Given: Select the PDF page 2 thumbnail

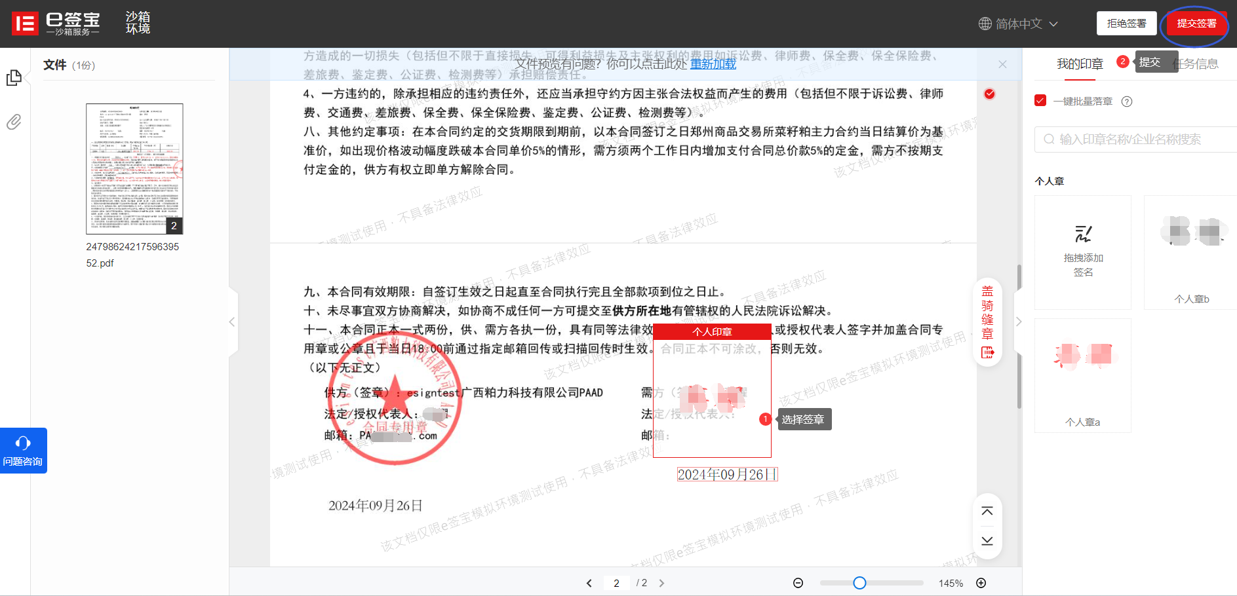Looking at the screenshot, I should pos(134,169).
